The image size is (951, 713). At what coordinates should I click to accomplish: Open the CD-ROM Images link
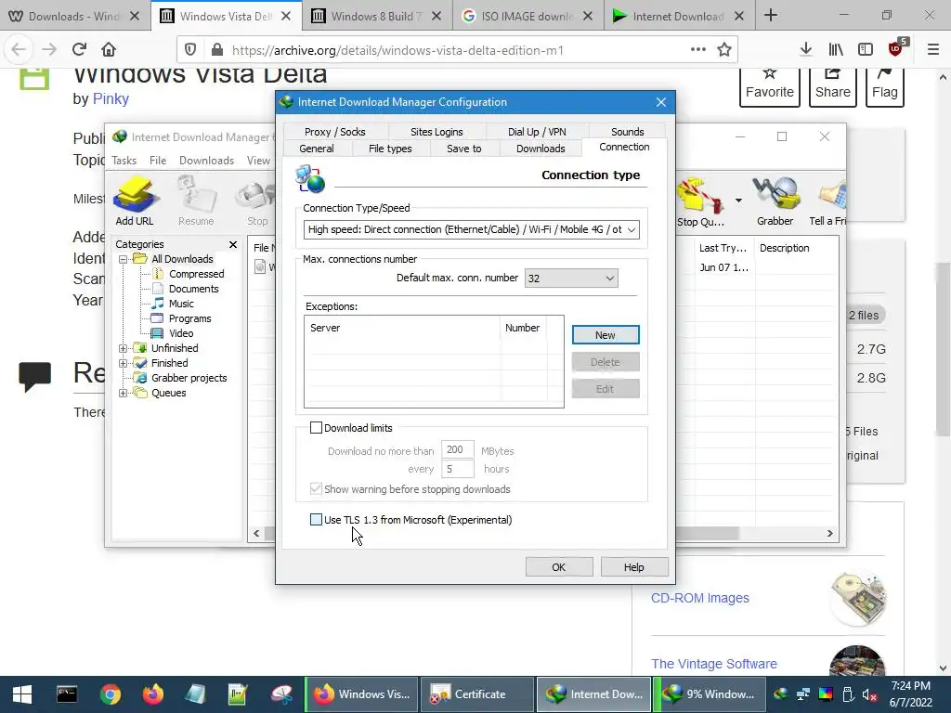point(700,598)
